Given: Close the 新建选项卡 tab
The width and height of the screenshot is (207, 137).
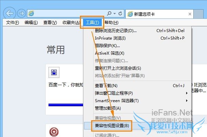Looking at the screenshot, I should click(190, 14).
